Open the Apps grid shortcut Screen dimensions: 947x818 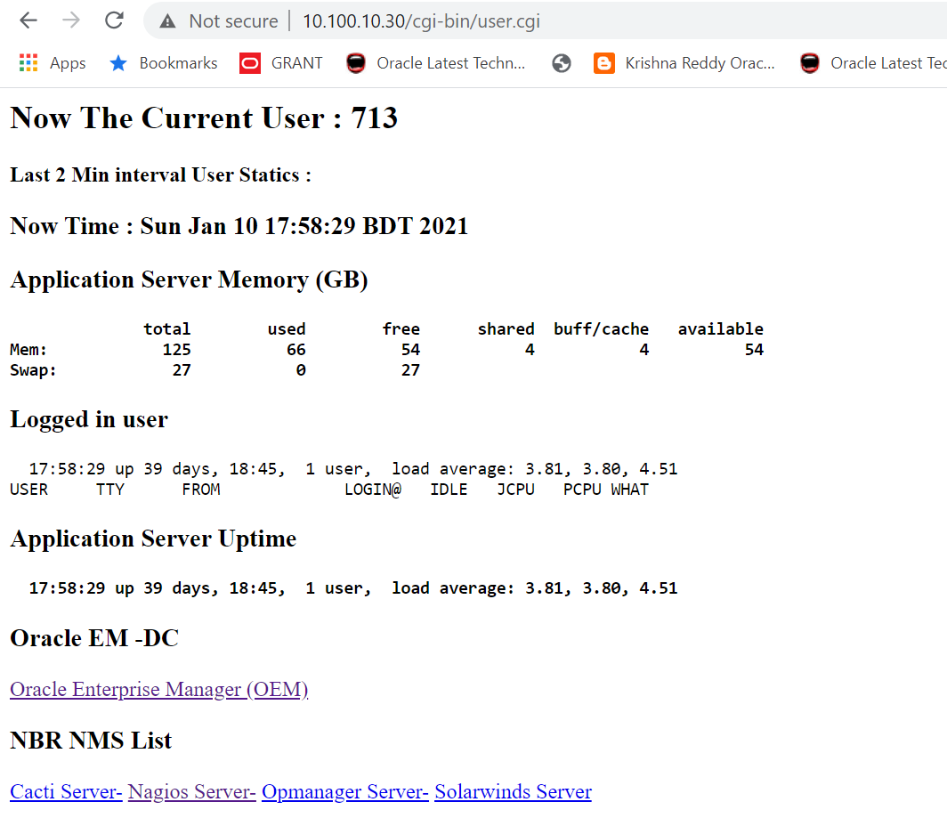(x=53, y=63)
